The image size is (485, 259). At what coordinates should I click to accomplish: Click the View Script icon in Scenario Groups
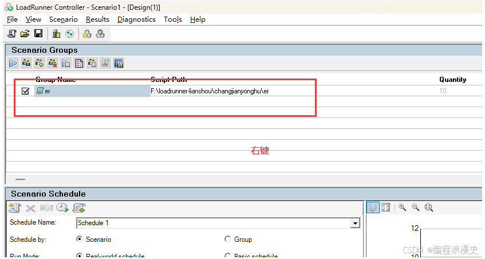[105, 63]
